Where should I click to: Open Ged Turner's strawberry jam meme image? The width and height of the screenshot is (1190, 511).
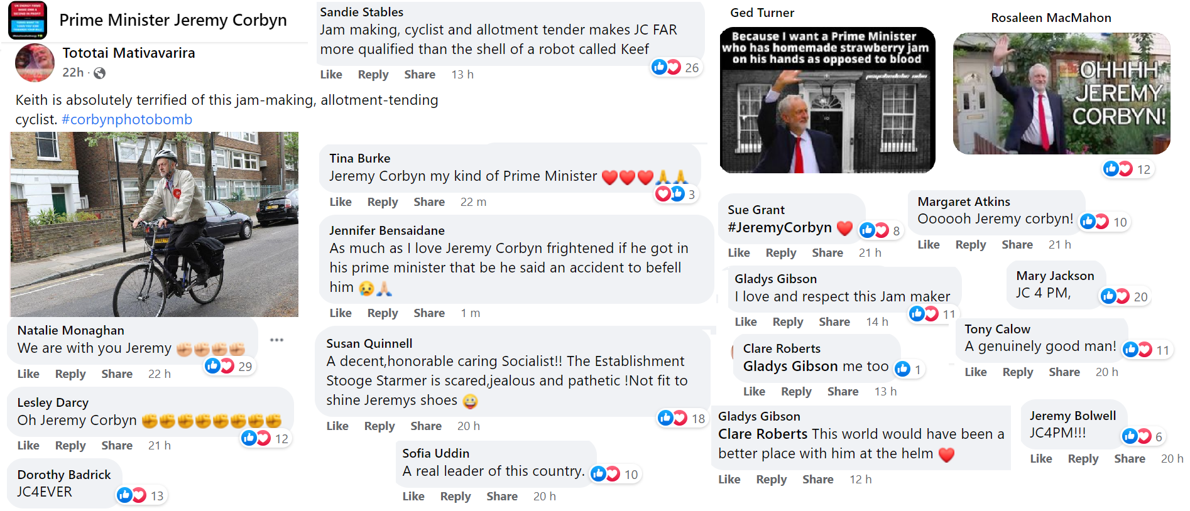827,100
